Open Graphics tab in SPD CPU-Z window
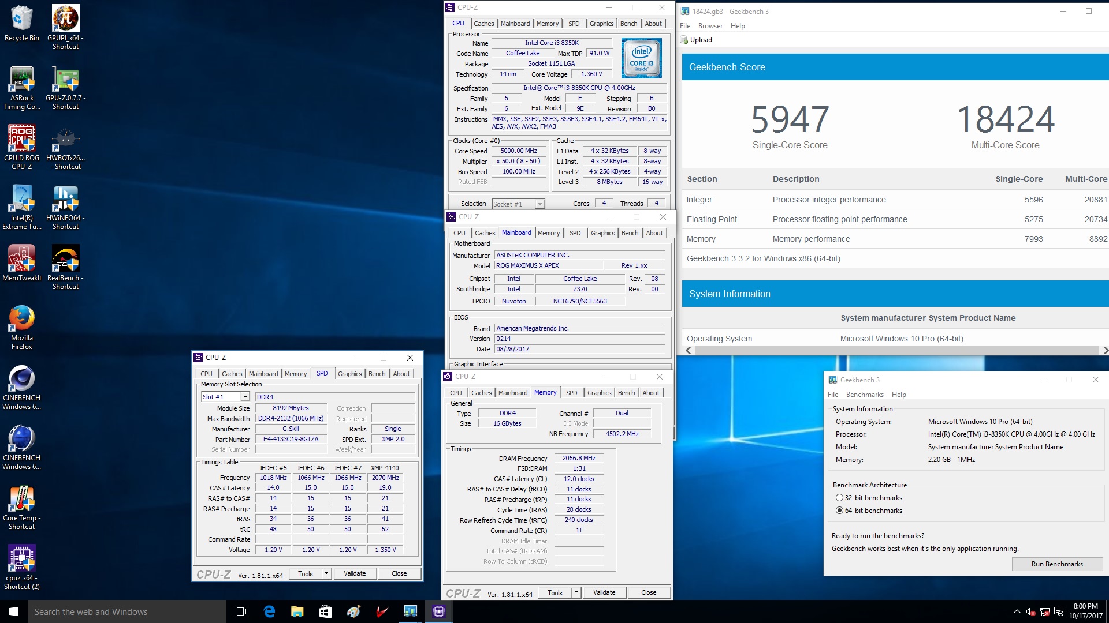The height and width of the screenshot is (623, 1109). click(x=349, y=374)
